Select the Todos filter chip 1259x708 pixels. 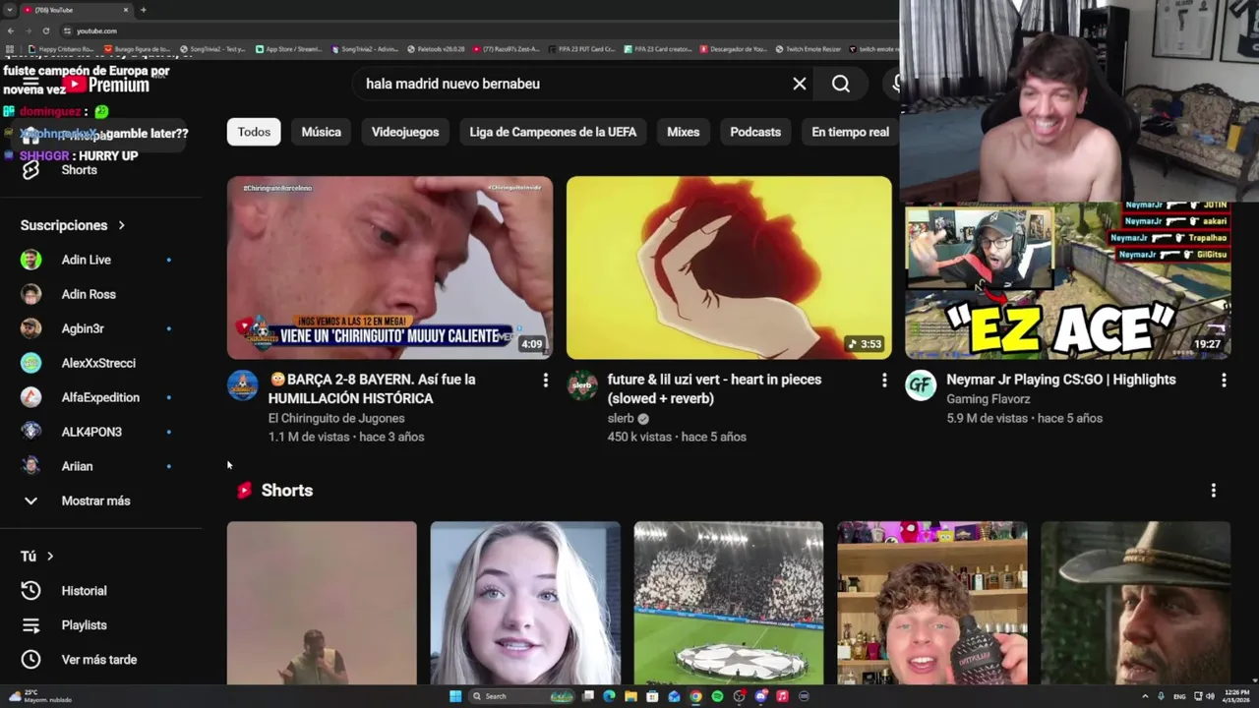(x=254, y=132)
